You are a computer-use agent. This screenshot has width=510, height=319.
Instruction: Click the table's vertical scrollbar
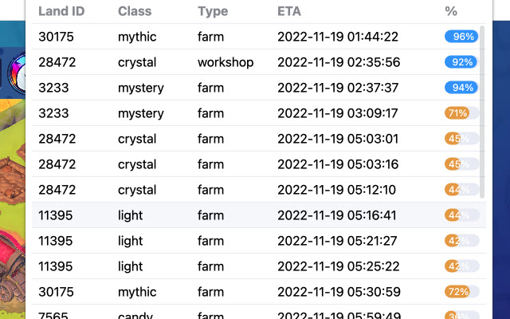pos(482,112)
